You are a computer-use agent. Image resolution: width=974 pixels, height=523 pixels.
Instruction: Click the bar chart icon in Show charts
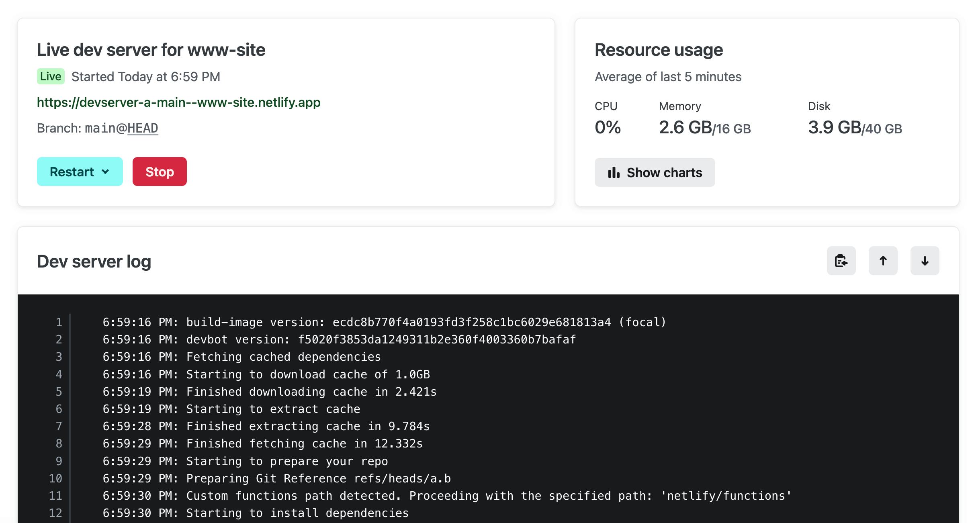point(614,172)
